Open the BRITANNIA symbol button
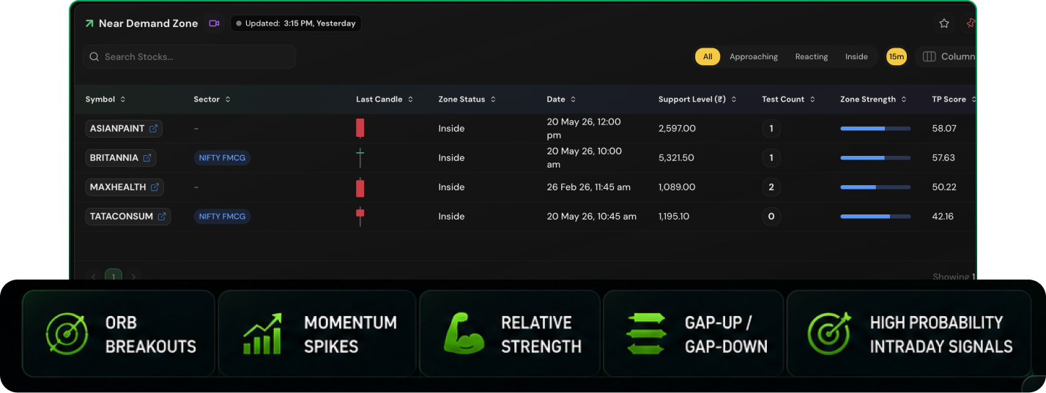 point(121,158)
